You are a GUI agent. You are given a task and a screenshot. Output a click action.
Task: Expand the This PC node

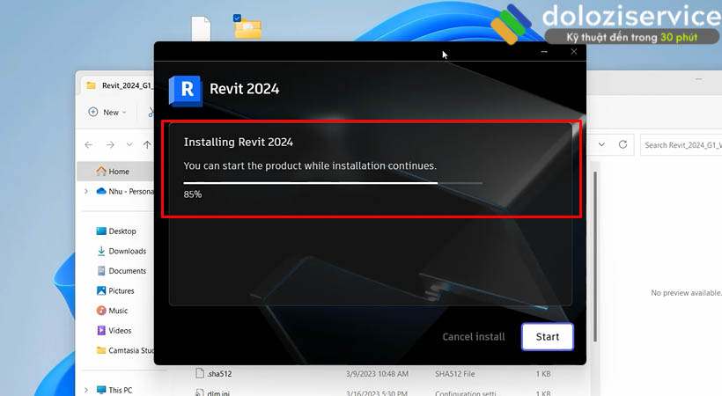tap(86, 390)
